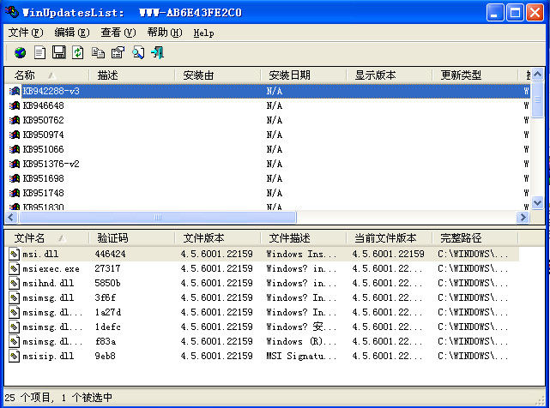
Task: Open the properties toolbar icon
Action: 118,53
